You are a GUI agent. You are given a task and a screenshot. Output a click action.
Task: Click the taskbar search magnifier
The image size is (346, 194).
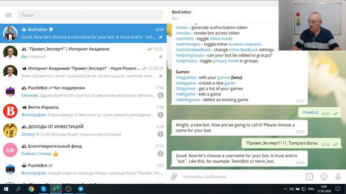pos(18,189)
